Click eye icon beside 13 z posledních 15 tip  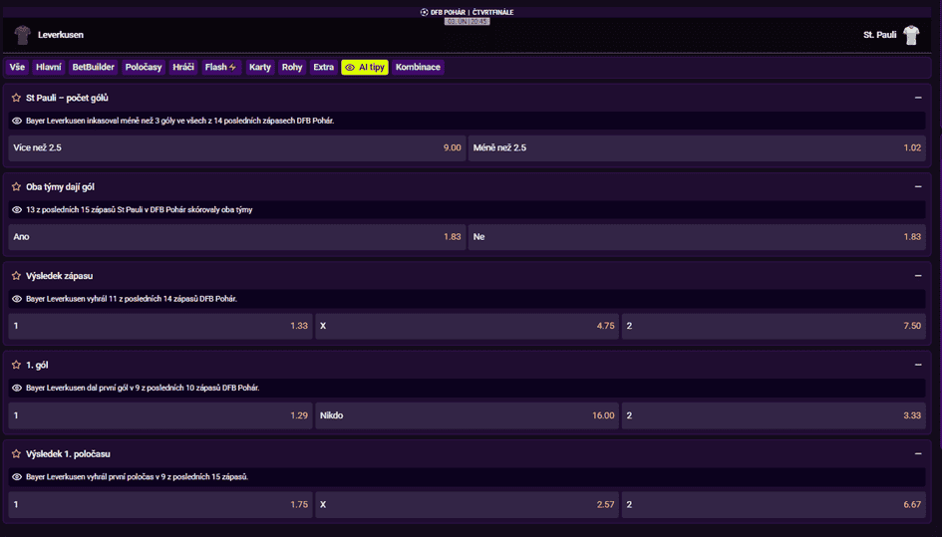17,209
